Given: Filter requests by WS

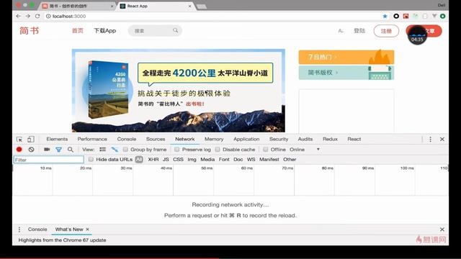Looking at the screenshot, I should tap(251, 160).
